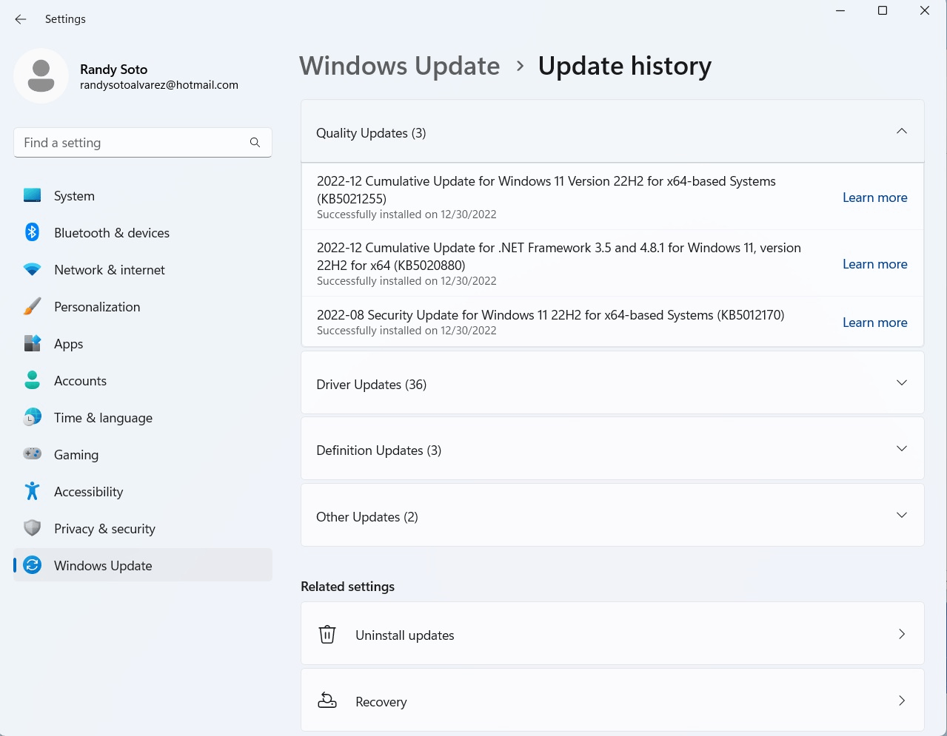
Task: Go to Bluetooth & devices
Action: (143, 233)
